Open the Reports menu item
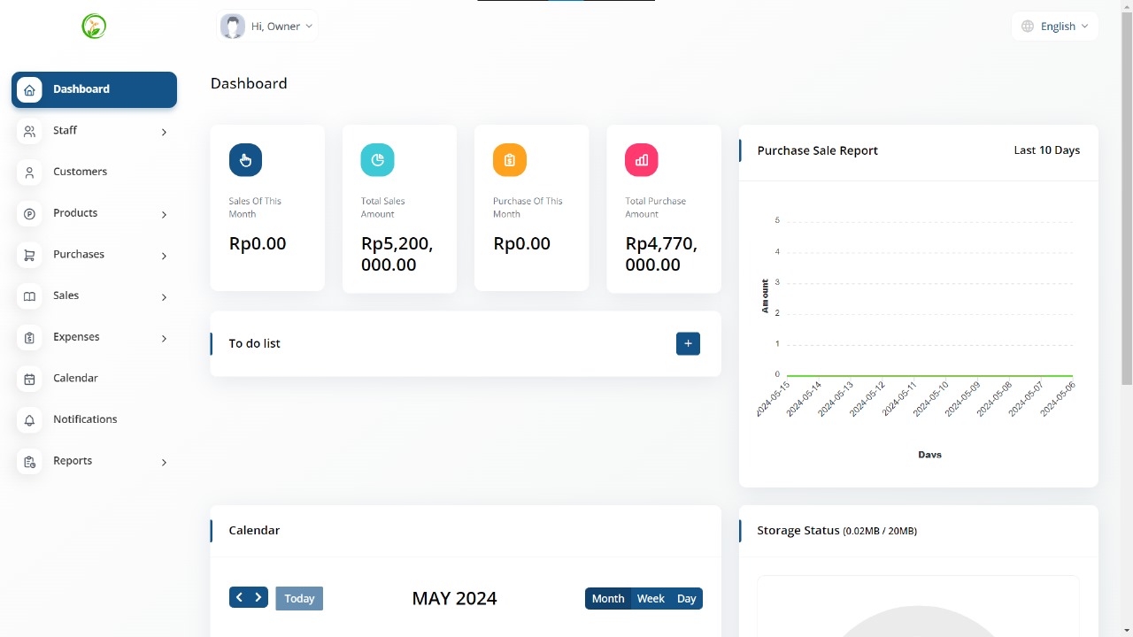This screenshot has width=1133, height=637. pos(73,461)
